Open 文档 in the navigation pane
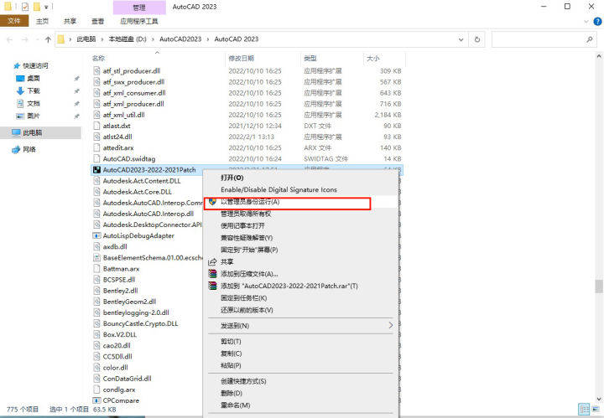This screenshot has width=604, height=418. click(x=33, y=103)
